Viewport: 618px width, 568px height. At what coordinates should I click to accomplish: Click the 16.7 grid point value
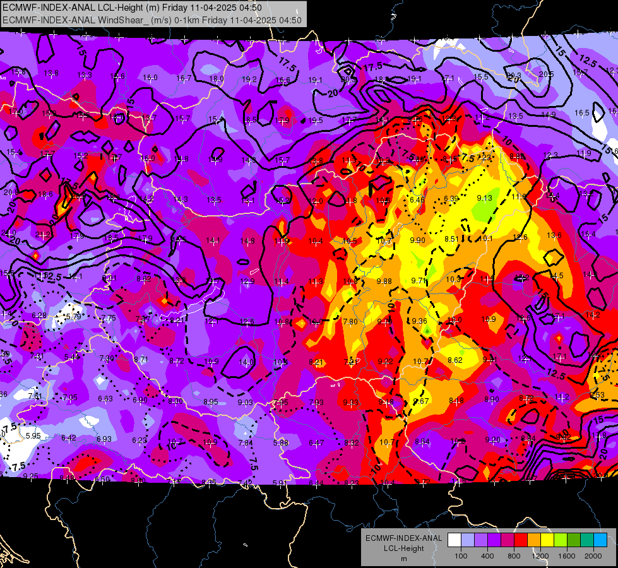click(x=184, y=78)
